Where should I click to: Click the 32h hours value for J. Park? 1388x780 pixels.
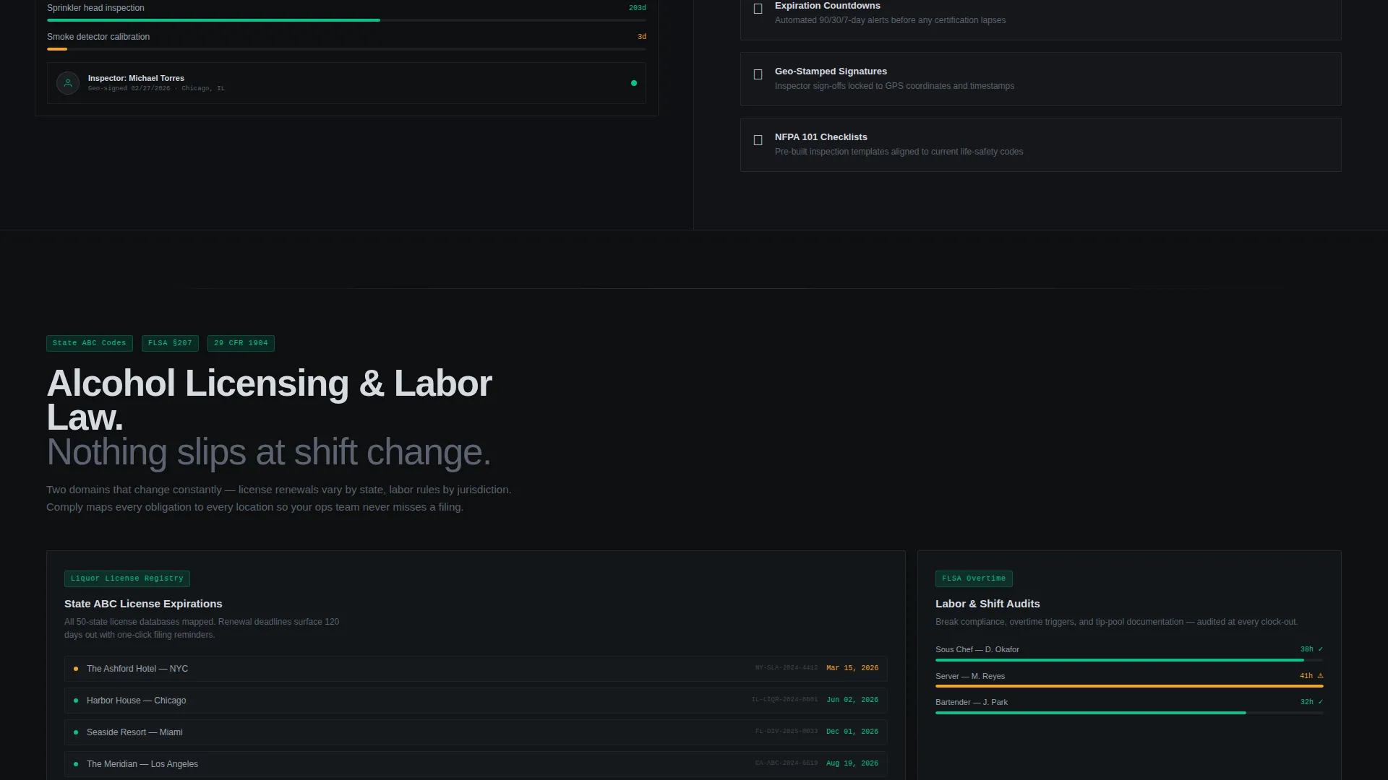click(1306, 702)
